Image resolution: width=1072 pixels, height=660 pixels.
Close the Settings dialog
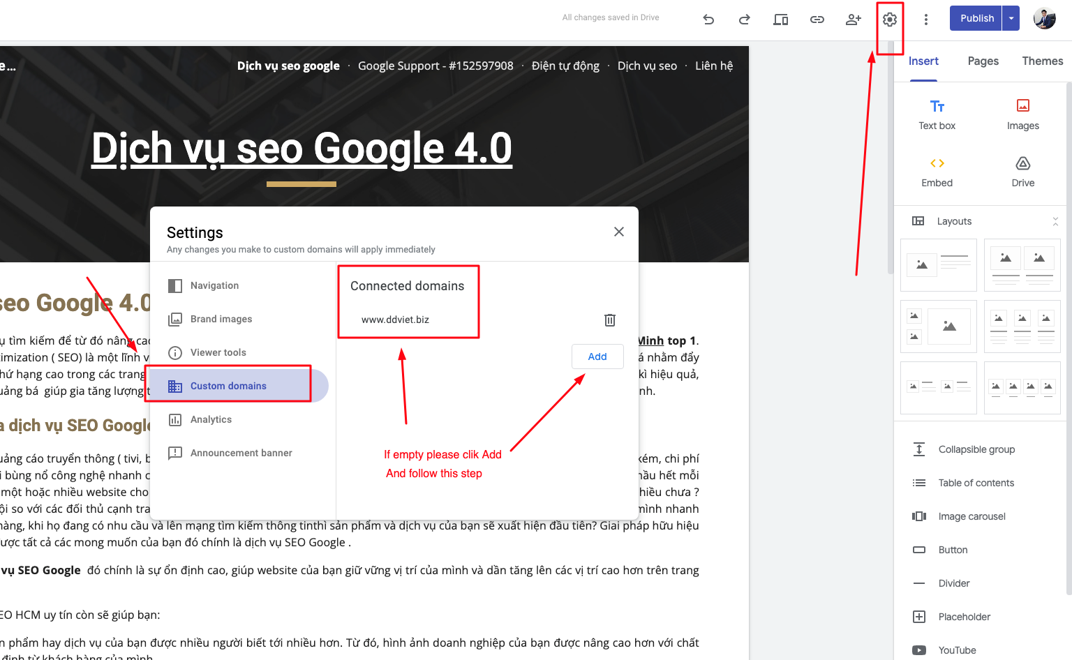click(619, 232)
